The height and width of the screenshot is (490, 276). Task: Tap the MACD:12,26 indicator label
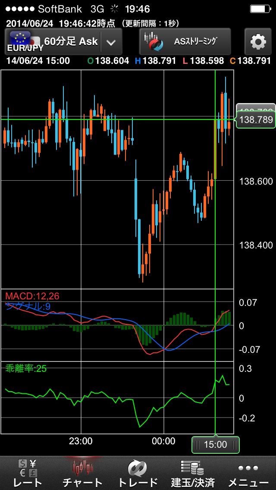click(x=32, y=296)
